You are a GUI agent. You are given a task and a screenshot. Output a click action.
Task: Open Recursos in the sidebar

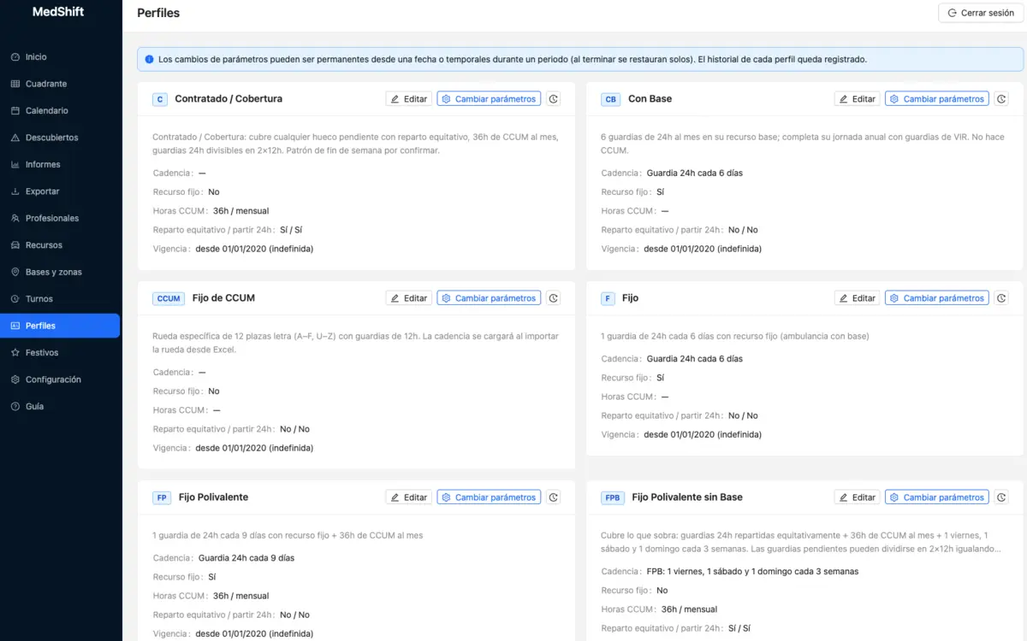click(60, 245)
